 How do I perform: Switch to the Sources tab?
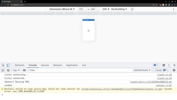point(45,65)
